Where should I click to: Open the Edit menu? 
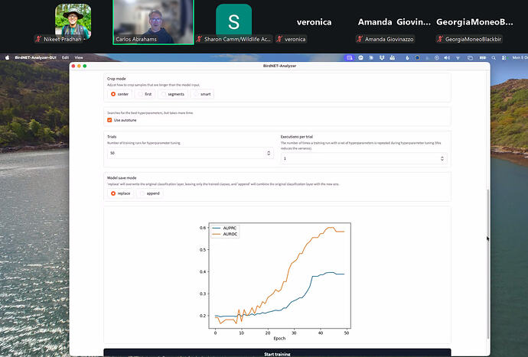(x=65, y=57)
